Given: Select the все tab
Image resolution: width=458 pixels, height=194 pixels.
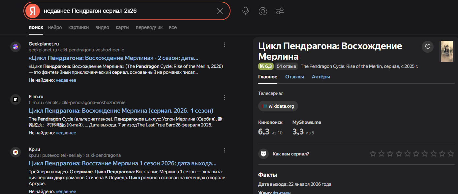Looking at the screenshot, I should point(173,27).
